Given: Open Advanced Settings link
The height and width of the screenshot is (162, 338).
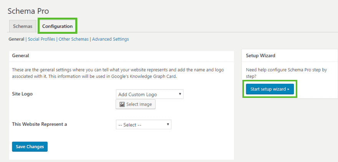Looking at the screenshot, I should point(110,39).
